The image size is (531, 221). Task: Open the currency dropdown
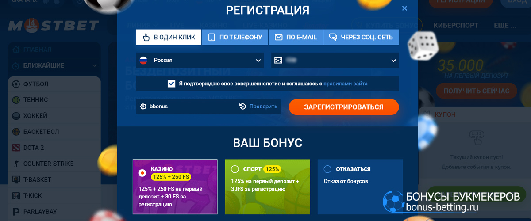[x=335, y=60]
